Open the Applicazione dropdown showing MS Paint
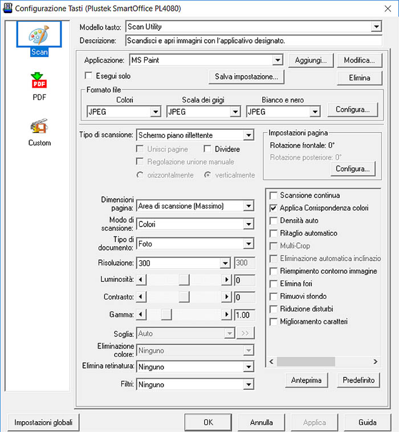Viewport: 399px width, 432px height. tap(277, 60)
